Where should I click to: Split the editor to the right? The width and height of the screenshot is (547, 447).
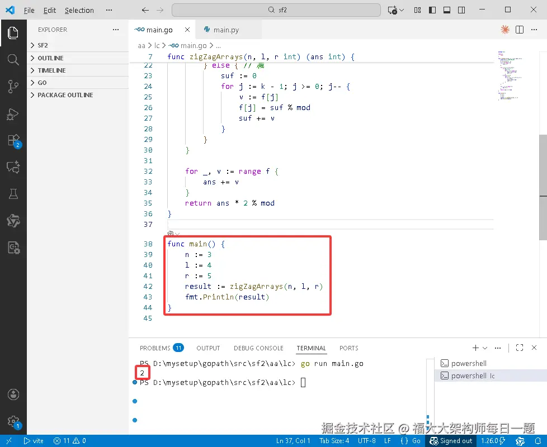pyautogui.click(x=520, y=30)
